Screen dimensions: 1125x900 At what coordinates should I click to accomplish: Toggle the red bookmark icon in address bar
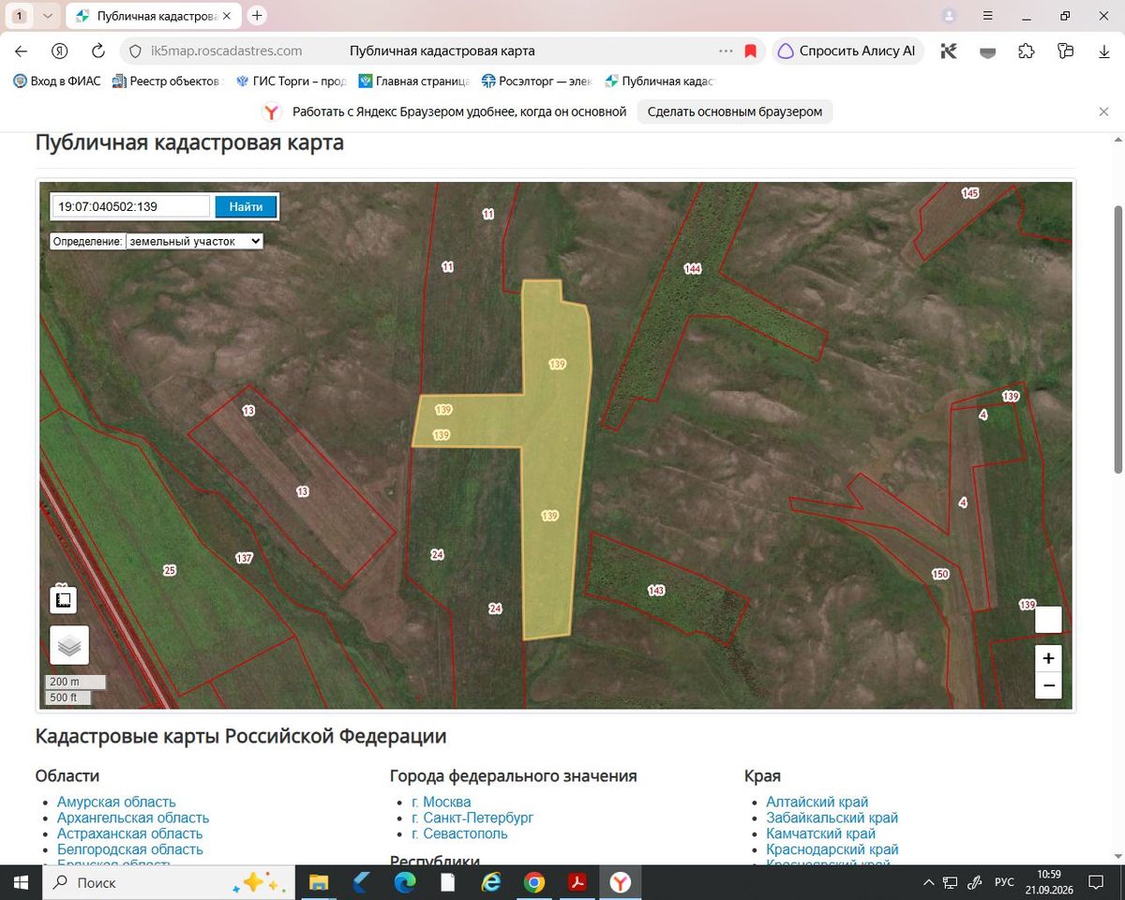click(x=750, y=52)
